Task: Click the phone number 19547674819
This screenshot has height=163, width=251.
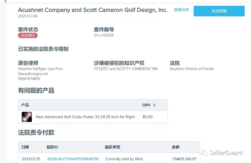Action: pyautogui.click(x=29, y=79)
